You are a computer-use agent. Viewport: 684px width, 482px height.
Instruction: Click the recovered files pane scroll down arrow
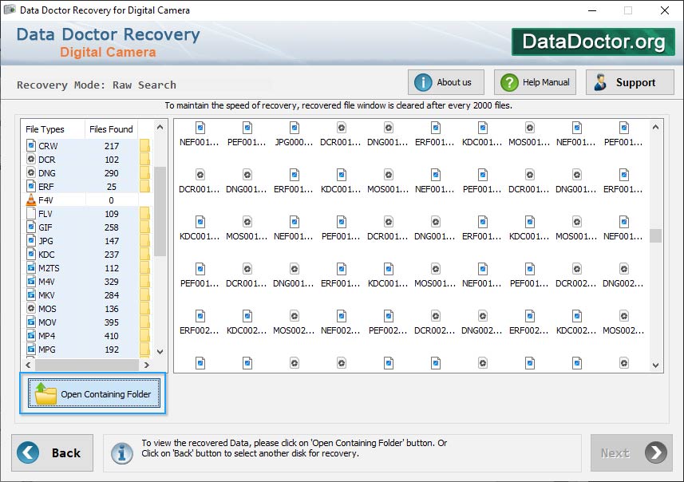pyautogui.click(x=655, y=365)
